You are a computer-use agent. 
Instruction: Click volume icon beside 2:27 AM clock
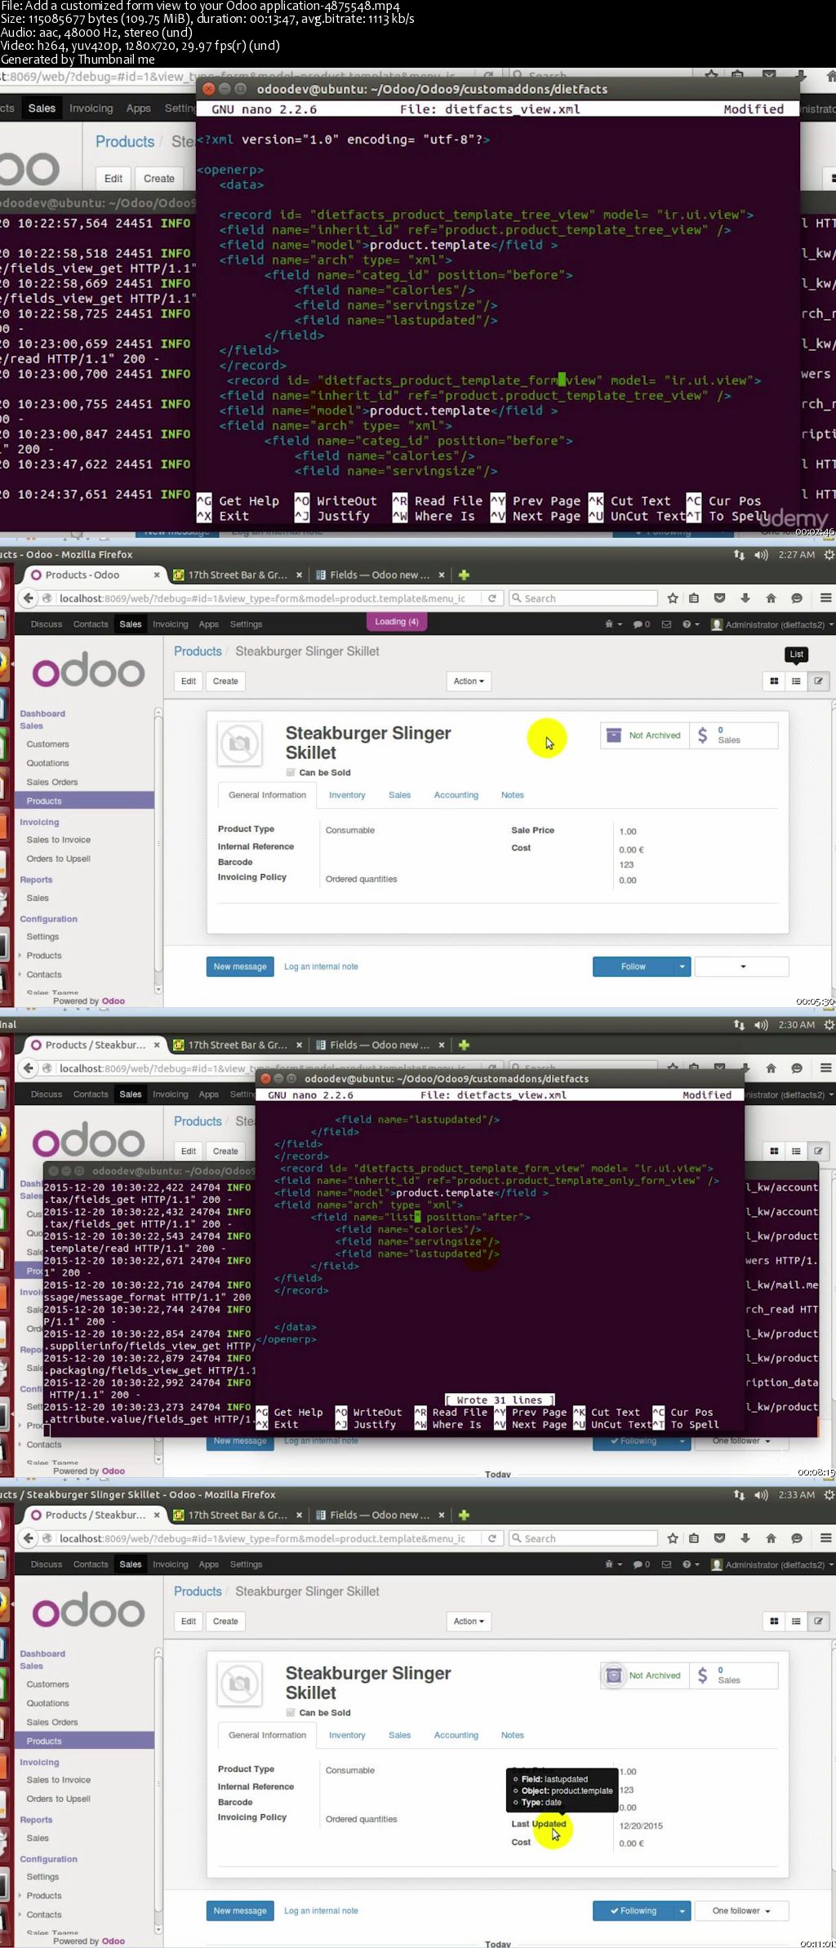pyautogui.click(x=761, y=555)
